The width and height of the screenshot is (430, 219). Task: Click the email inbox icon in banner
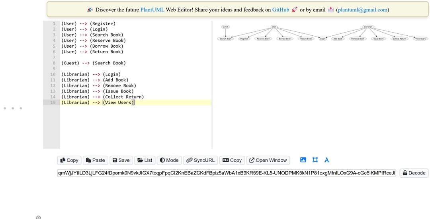[331, 10]
